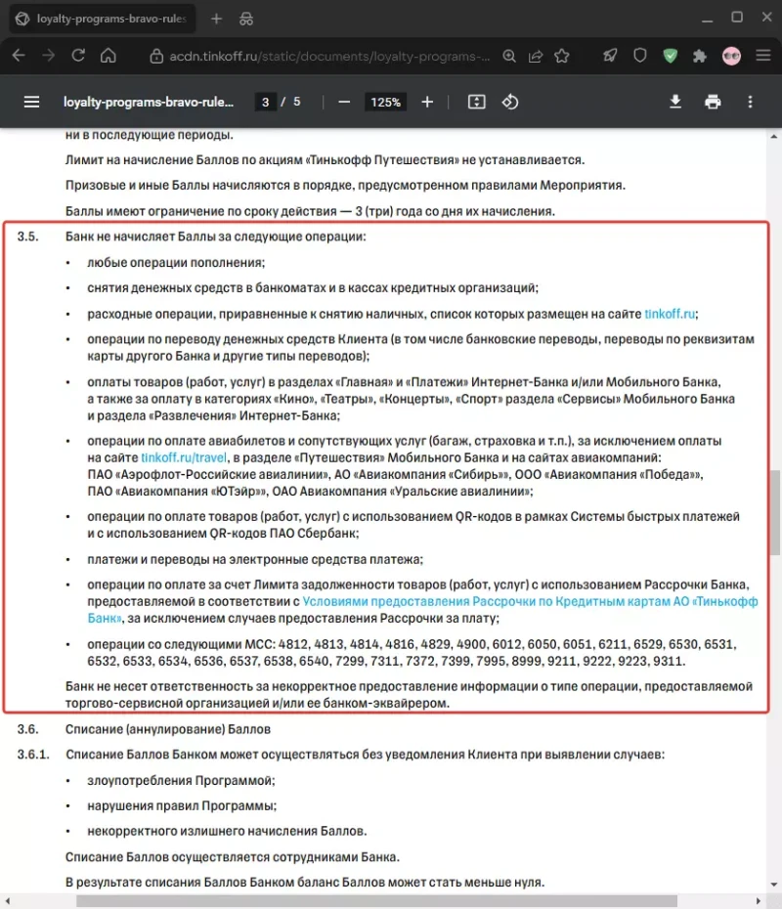Zoom in with the plus button

427,102
